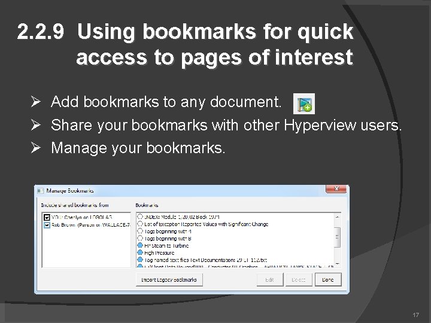Click the Delete button
This screenshot has height=323, width=431.
(299, 279)
